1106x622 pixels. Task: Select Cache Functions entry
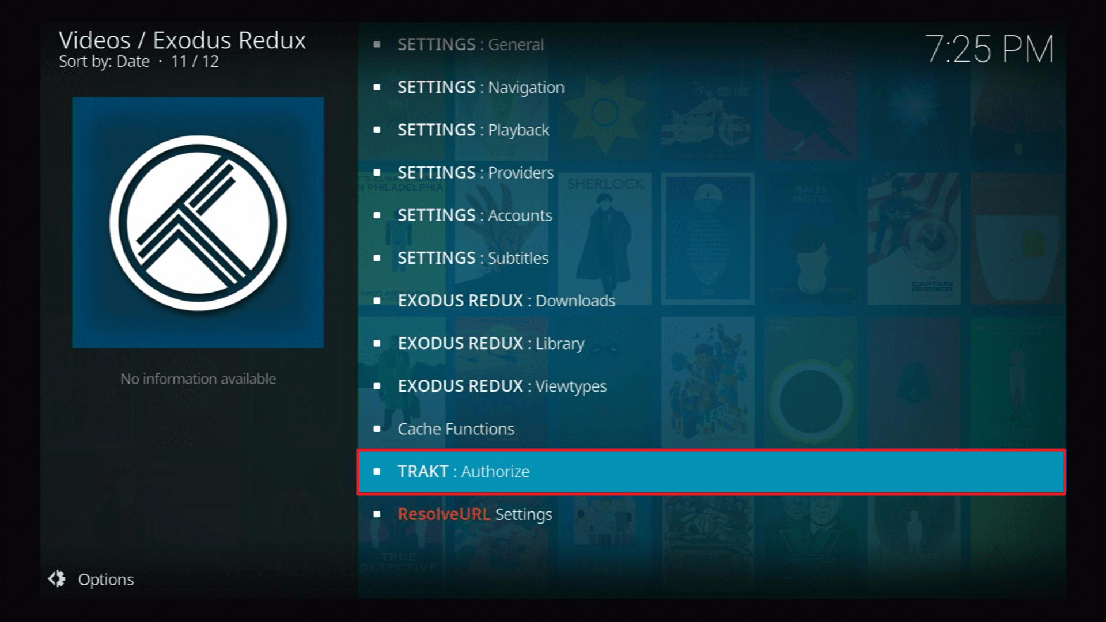(456, 429)
